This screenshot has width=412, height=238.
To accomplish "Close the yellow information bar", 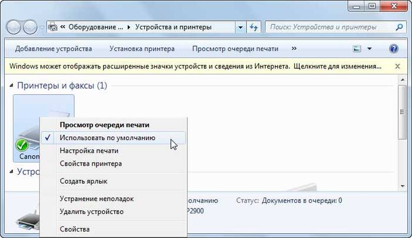I will [x=398, y=66].
